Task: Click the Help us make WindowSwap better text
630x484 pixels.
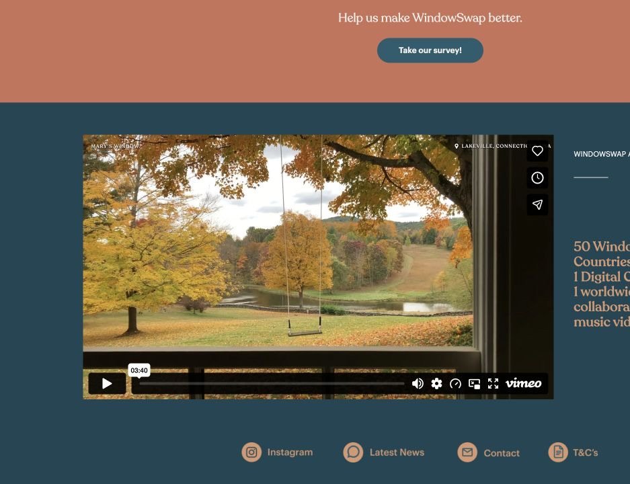Action: pyautogui.click(x=430, y=17)
